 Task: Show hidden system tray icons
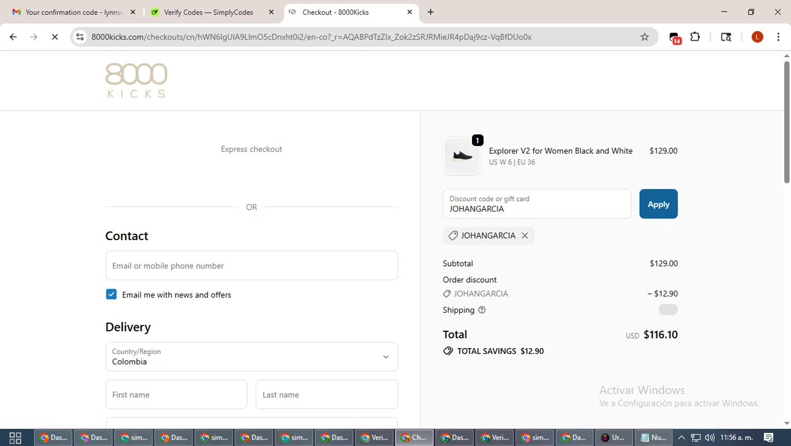(681, 438)
